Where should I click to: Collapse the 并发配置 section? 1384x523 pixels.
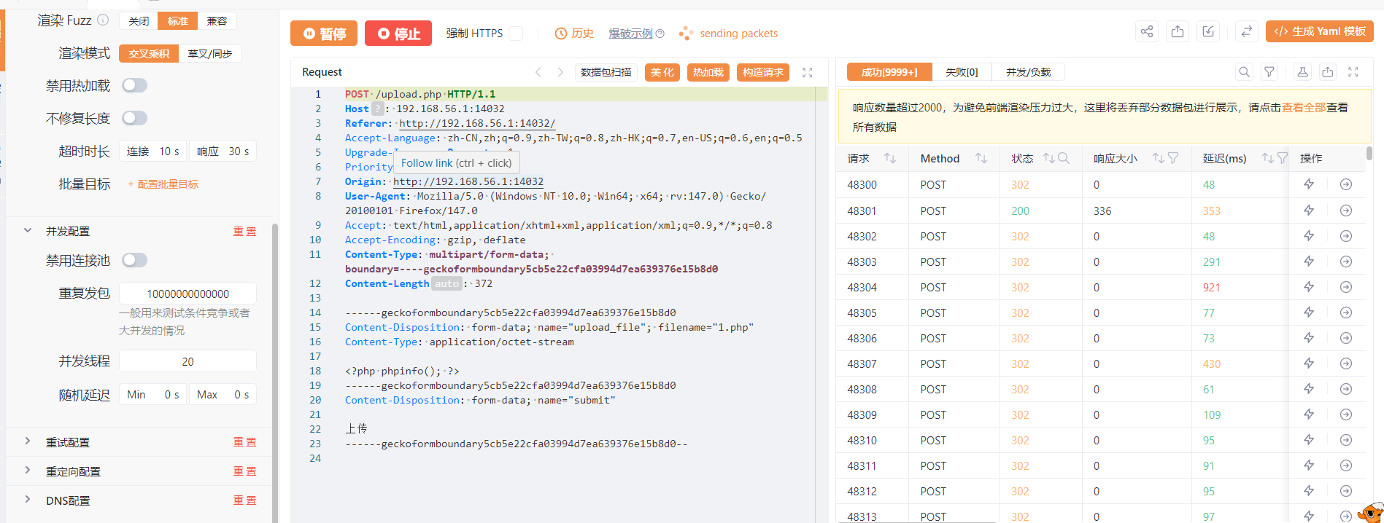pyautogui.click(x=28, y=231)
